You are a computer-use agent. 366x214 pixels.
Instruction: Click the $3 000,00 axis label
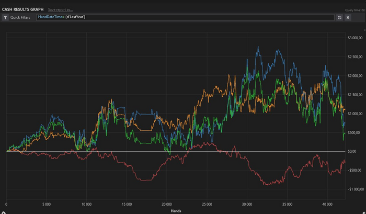coord(355,38)
